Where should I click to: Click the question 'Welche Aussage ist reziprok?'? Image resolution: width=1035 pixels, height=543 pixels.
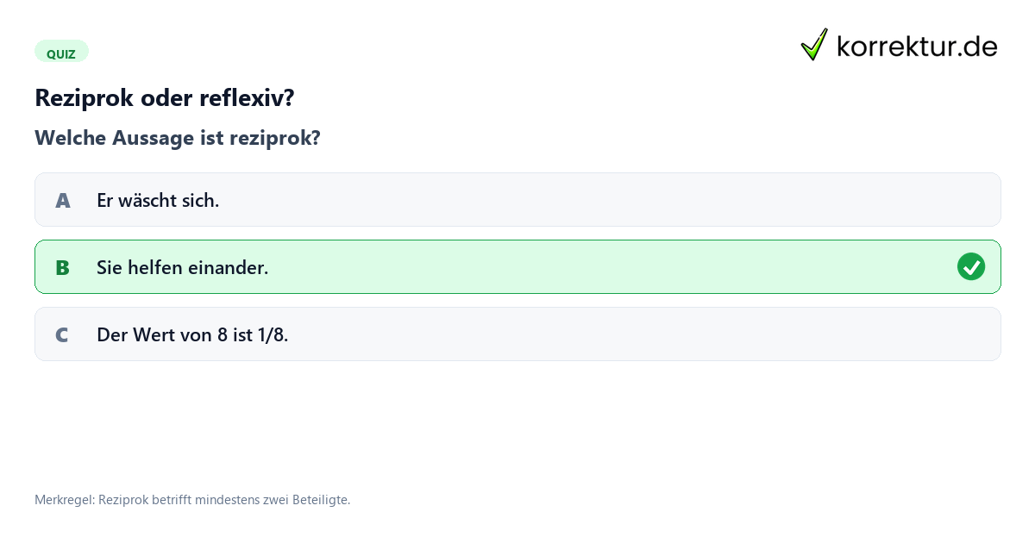(178, 138)
